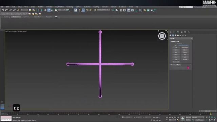Toggle the 3D Snaps button
Image resolution: width=217 pixels, height=122 pixels.
(80, 10)
